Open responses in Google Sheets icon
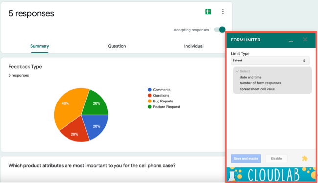Image resolution: width=318 pixels, height=183 pixels. [208, 12]
